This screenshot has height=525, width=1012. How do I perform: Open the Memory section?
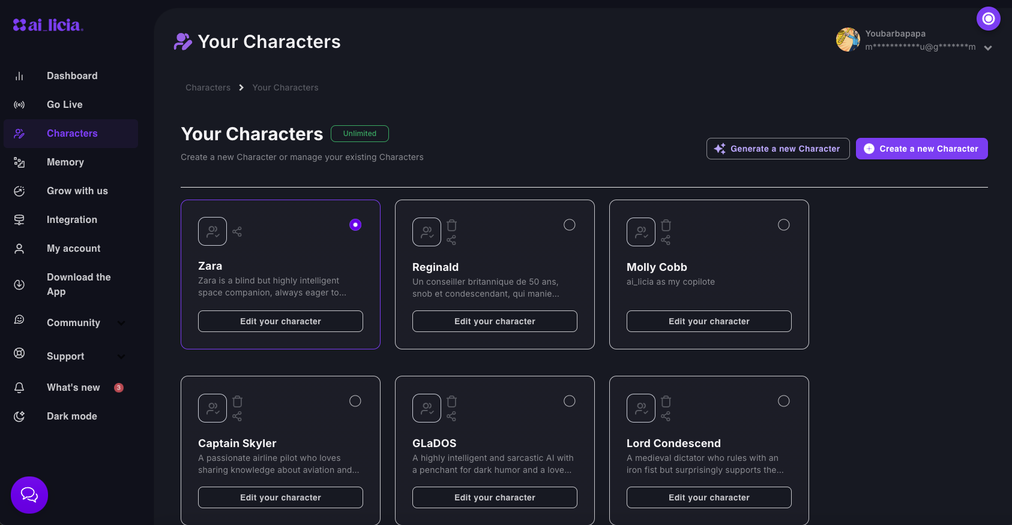click(65, 162)
